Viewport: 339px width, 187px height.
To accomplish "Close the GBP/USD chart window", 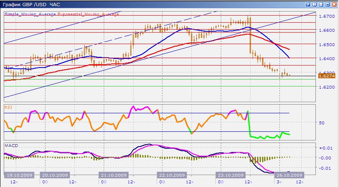I will 334,4.
